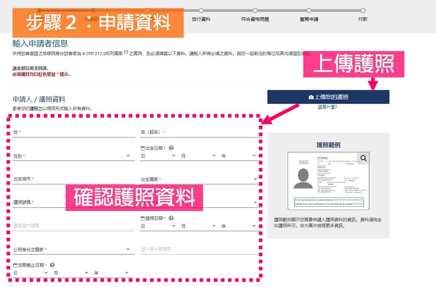The image size is (436, 287).
Task: Click the 姓 surname input field
Action: (74, 132)
